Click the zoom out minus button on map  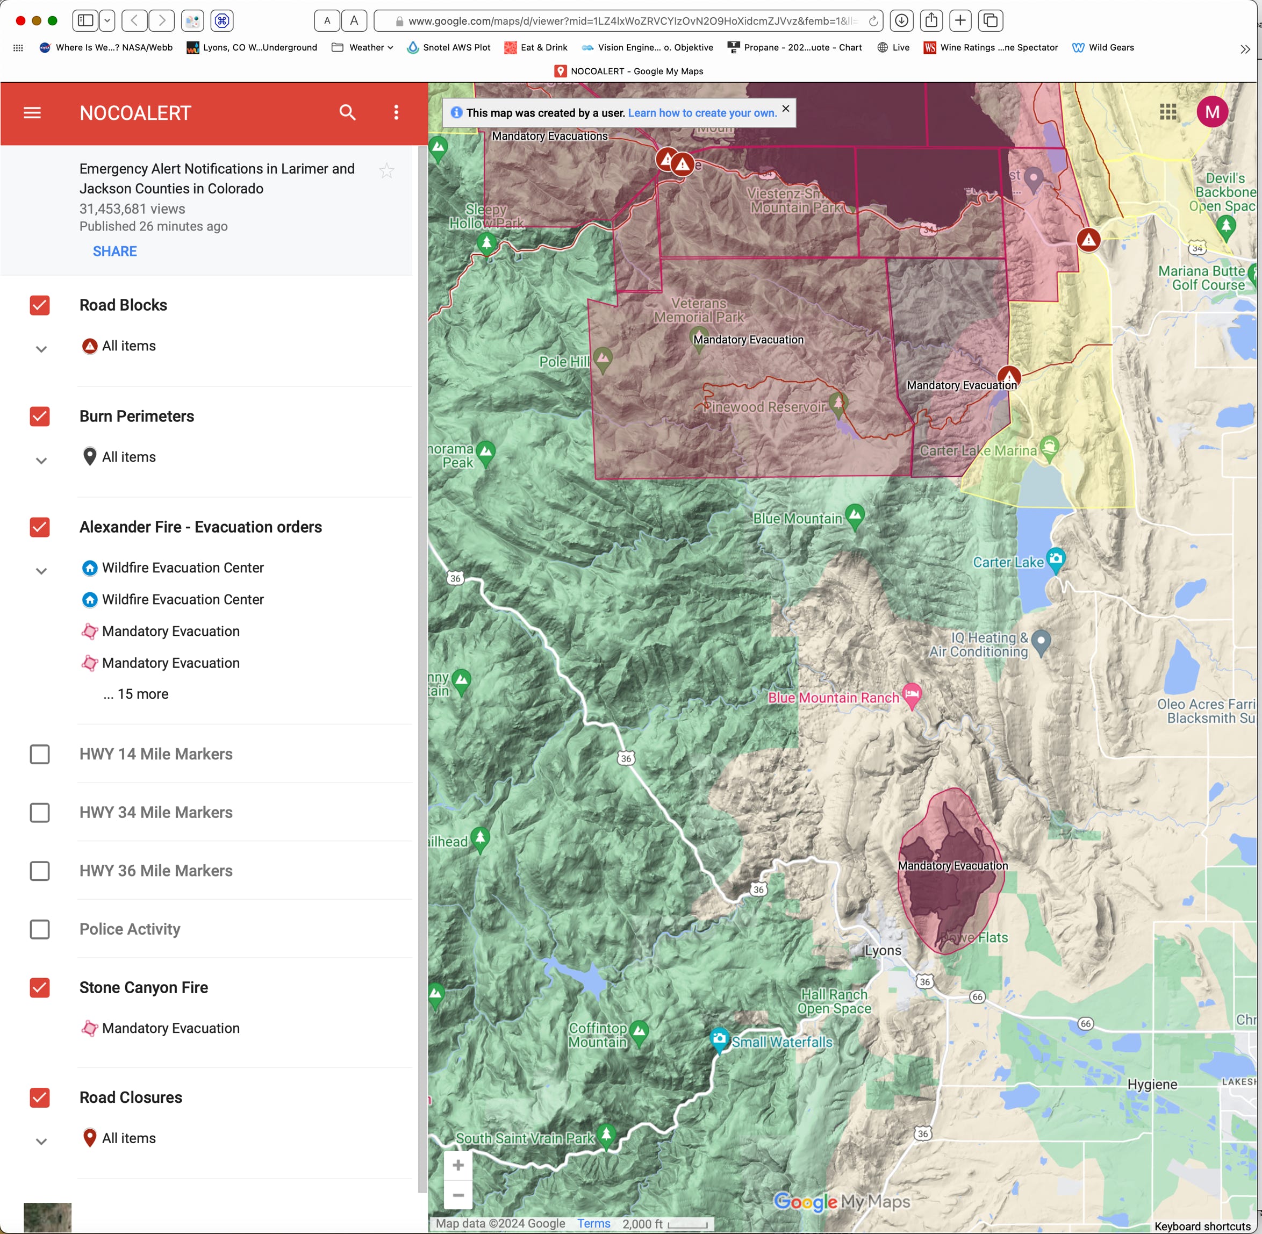pyautogui.click(x=458, y=1194)
